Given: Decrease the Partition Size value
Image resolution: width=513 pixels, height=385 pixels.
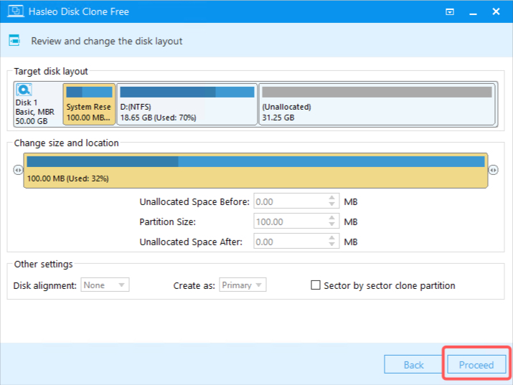Looking at the screenshot, I should click(331, 225).
